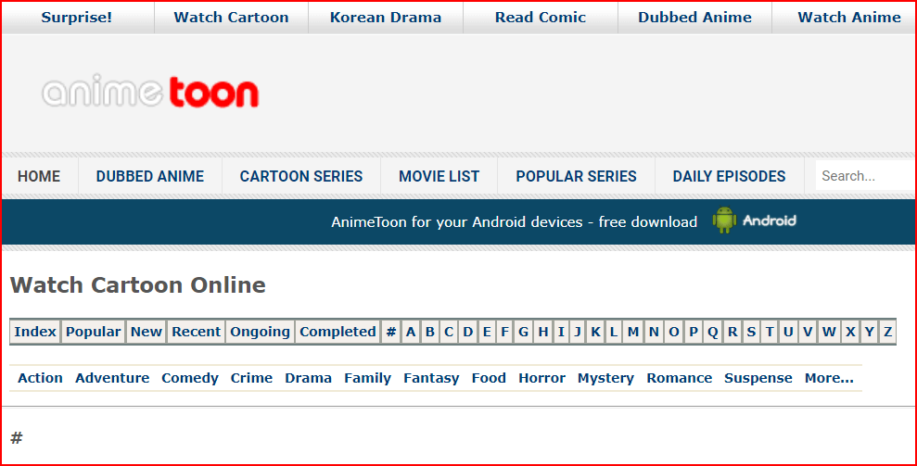Show Ongoing cartoons tab
917x466 pixels.
coord(261,332)
